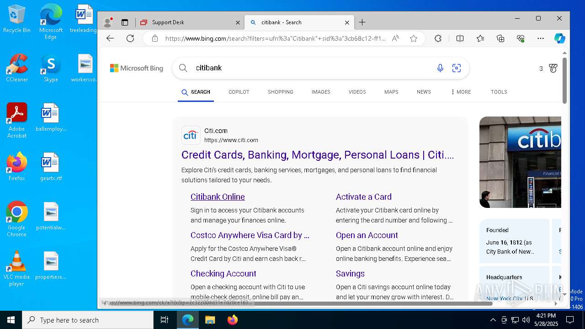Click the taskbar search box
Image resolution: width=585 pixels, height=329 pixels.
[x=88, y=320]
